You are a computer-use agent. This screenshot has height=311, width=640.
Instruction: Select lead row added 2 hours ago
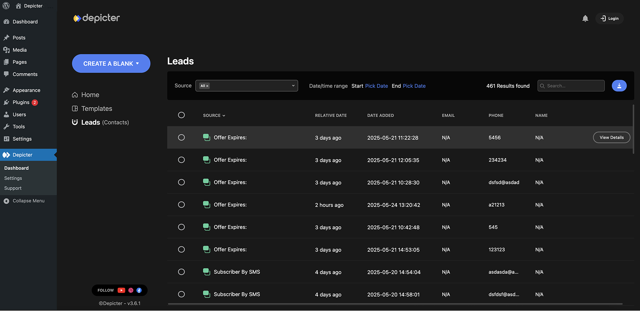click(181, 205)
